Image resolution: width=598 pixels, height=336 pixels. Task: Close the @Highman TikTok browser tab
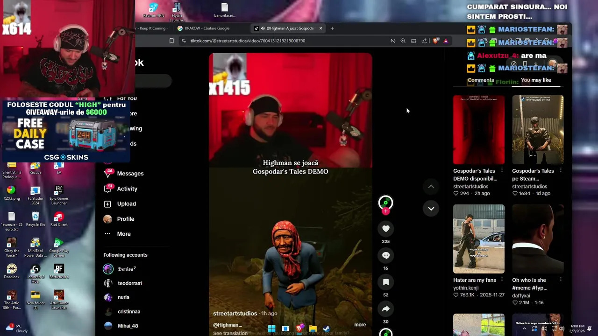(x=320, y=28)
